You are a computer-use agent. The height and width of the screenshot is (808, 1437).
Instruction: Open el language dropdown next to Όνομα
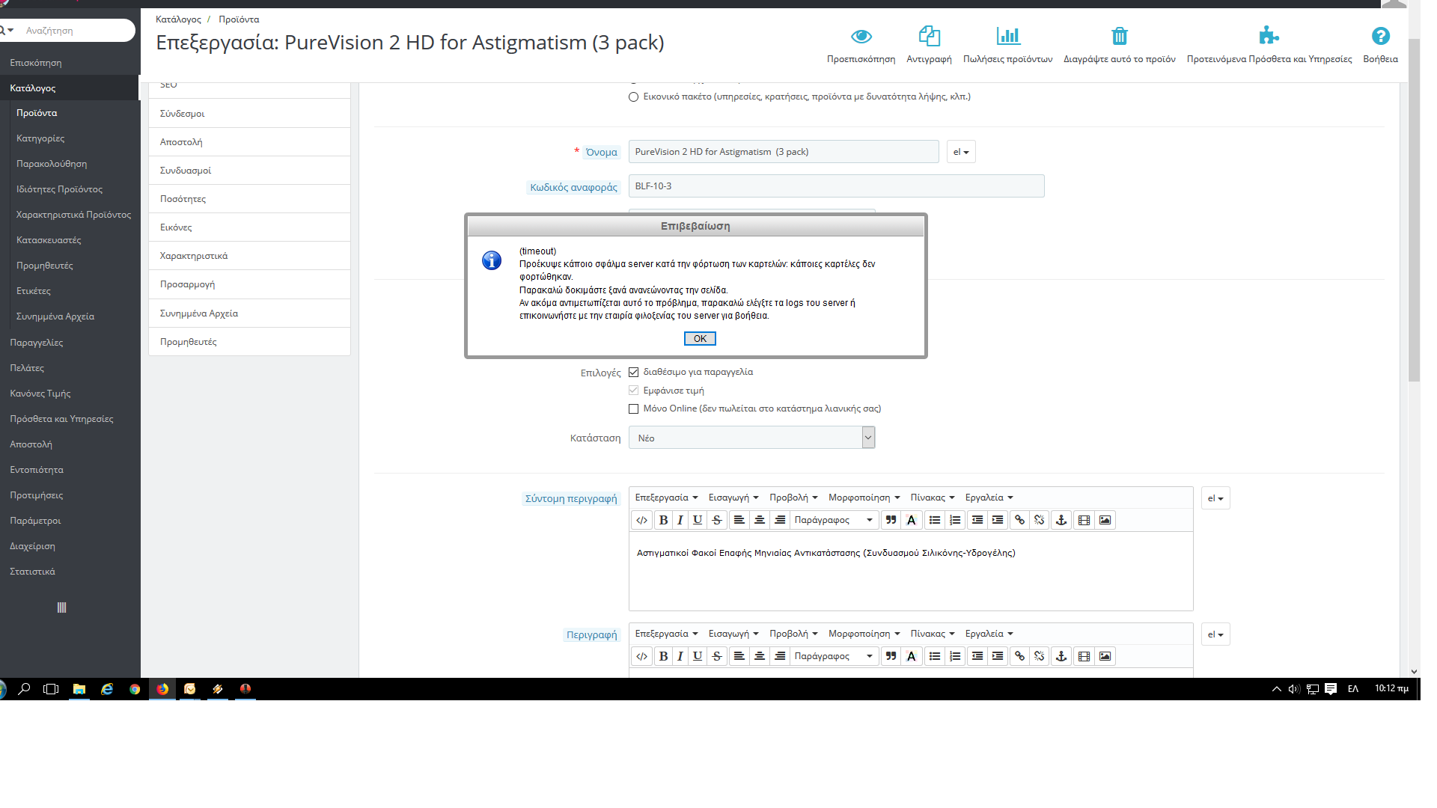coord(960,152)
